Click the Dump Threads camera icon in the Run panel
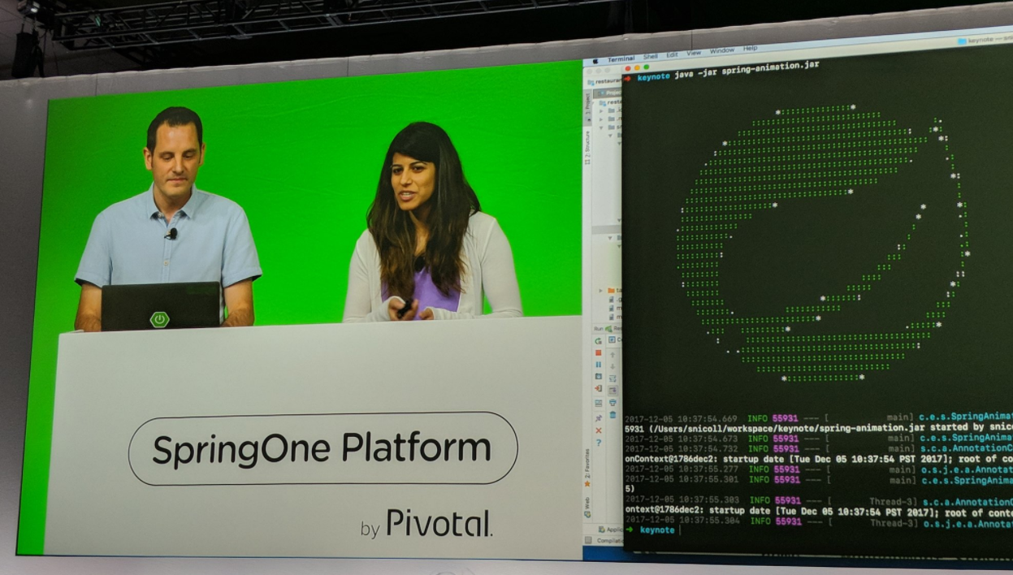The width and height of the screenshot is (1013, 575). pos(599,376)
